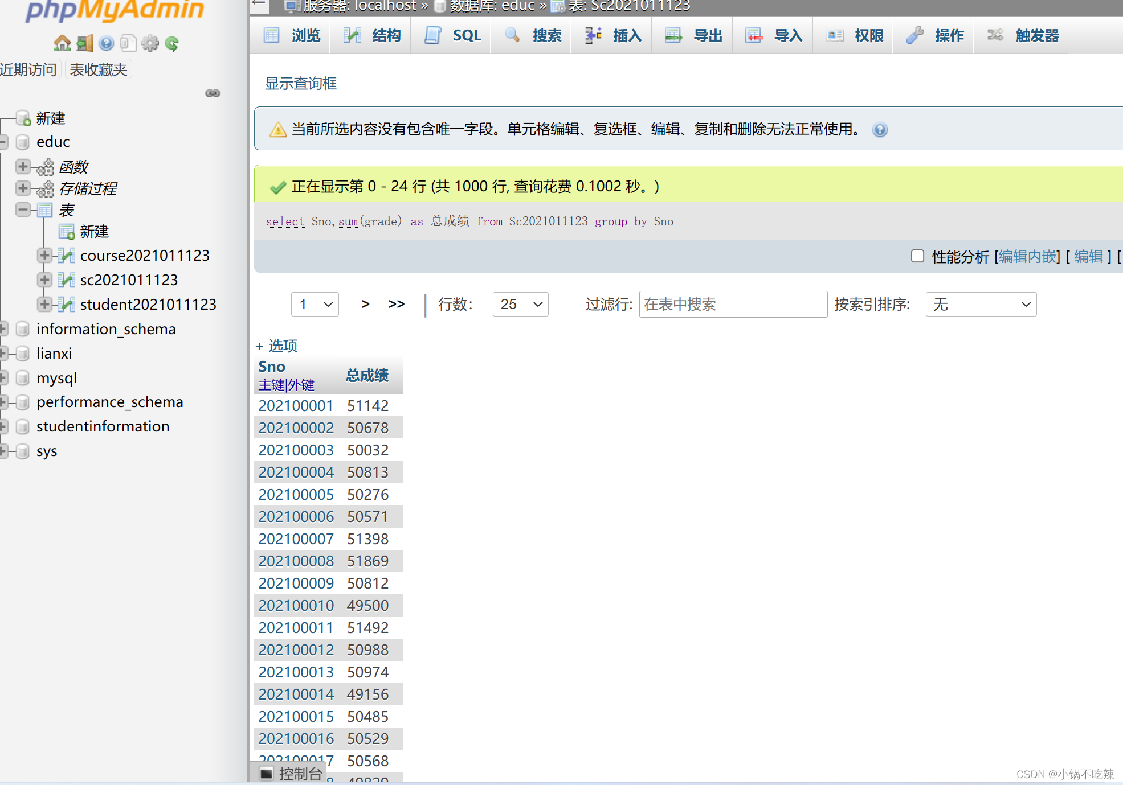Sort results by the Sno column header
This screenshot has width=1123, height=785.
[x=272, y=366]
